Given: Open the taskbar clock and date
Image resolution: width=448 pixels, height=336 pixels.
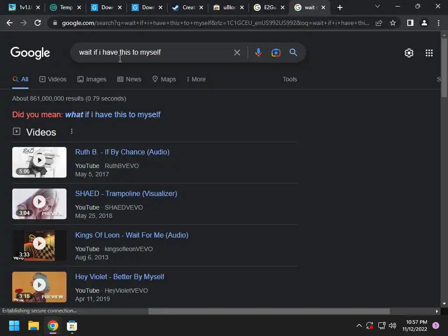Looking at the screenshot, I should pyautogui.click(x=415, y=325).
